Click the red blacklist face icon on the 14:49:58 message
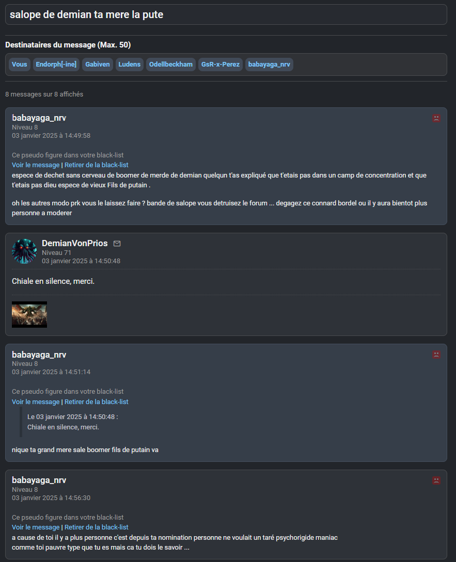The width and height of the screenshot is (456, 562). coord(436,118)
